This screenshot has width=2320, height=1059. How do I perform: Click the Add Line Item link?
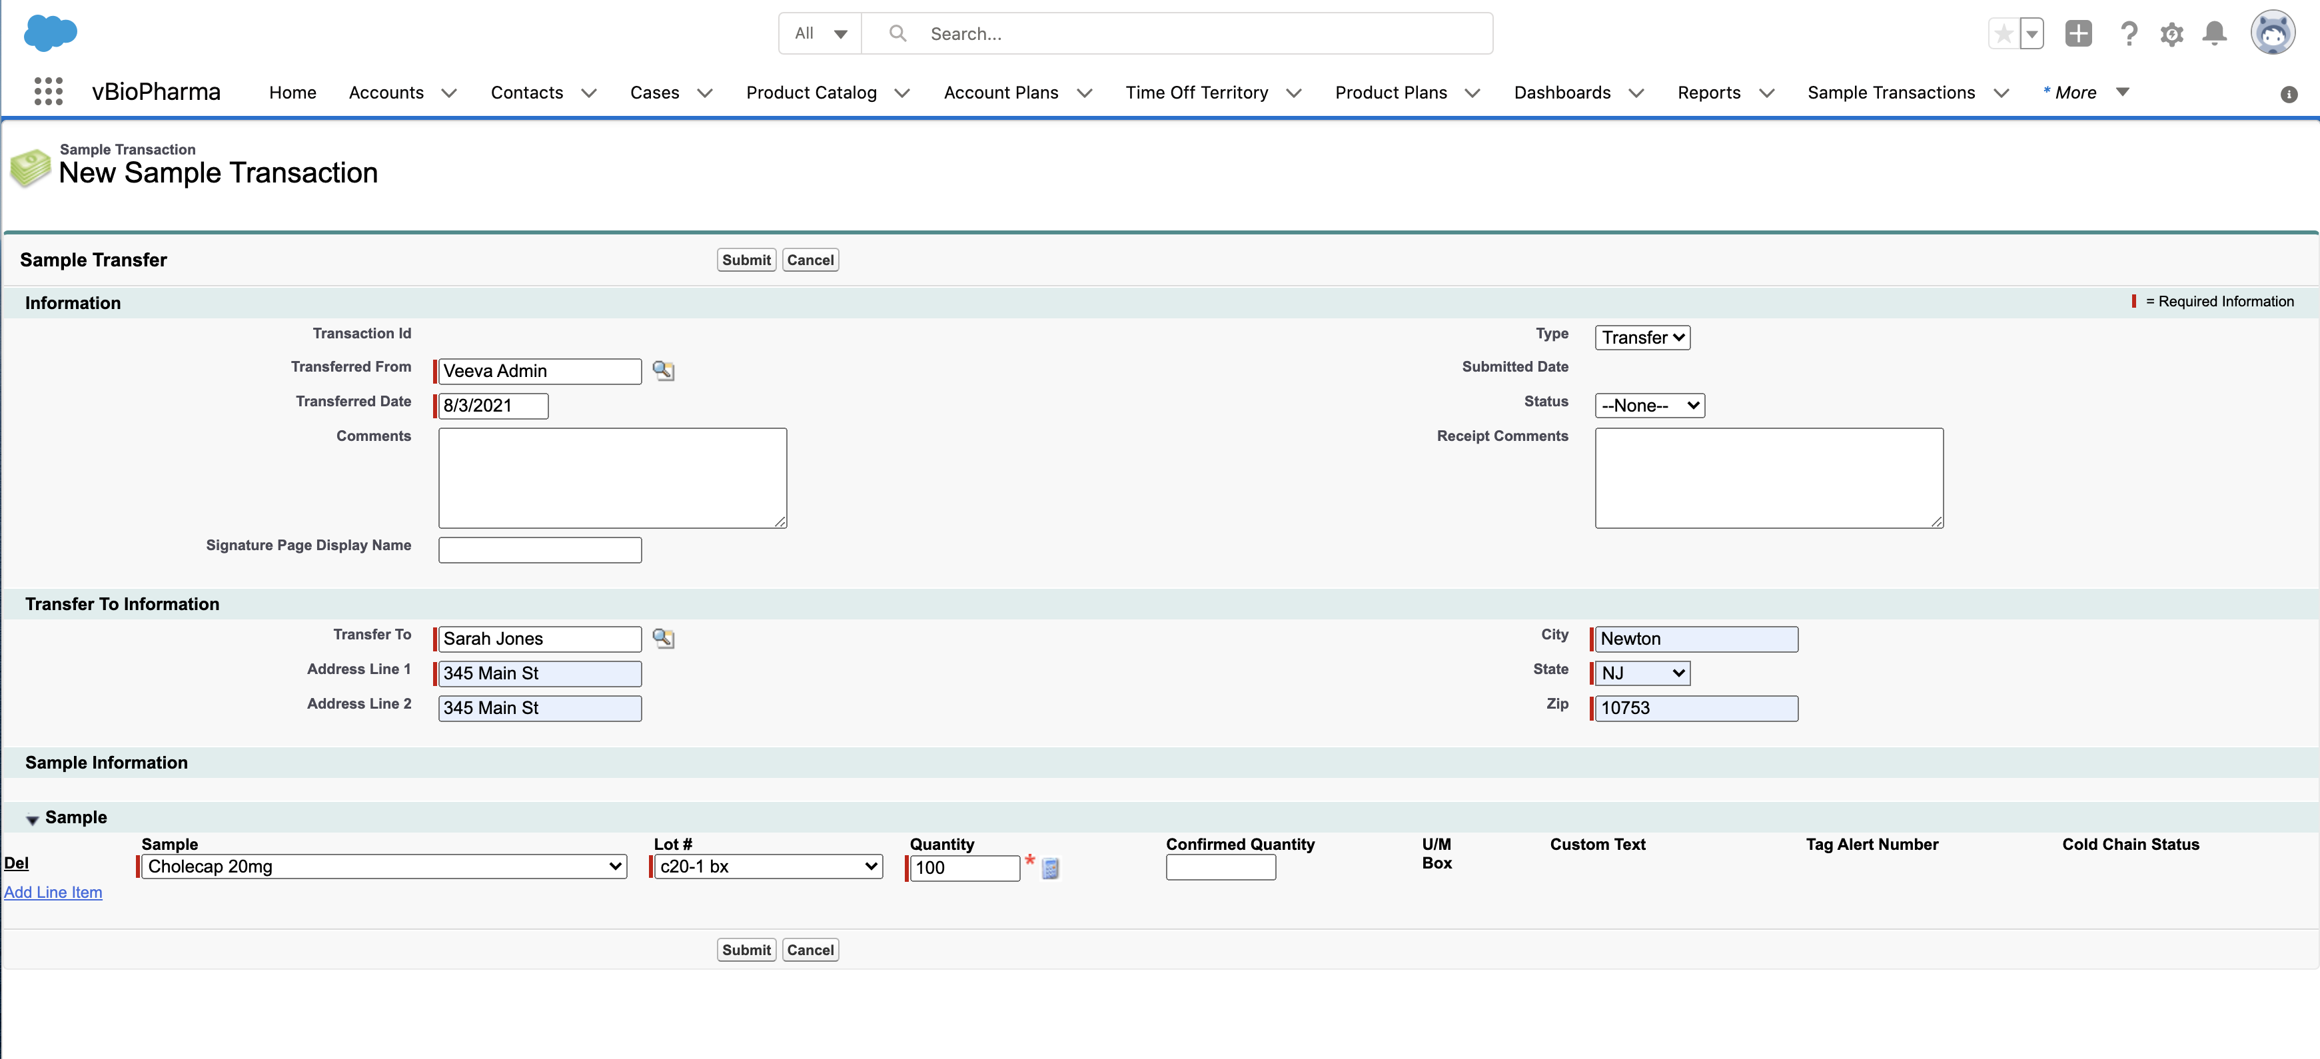click(x=53, y=892)
